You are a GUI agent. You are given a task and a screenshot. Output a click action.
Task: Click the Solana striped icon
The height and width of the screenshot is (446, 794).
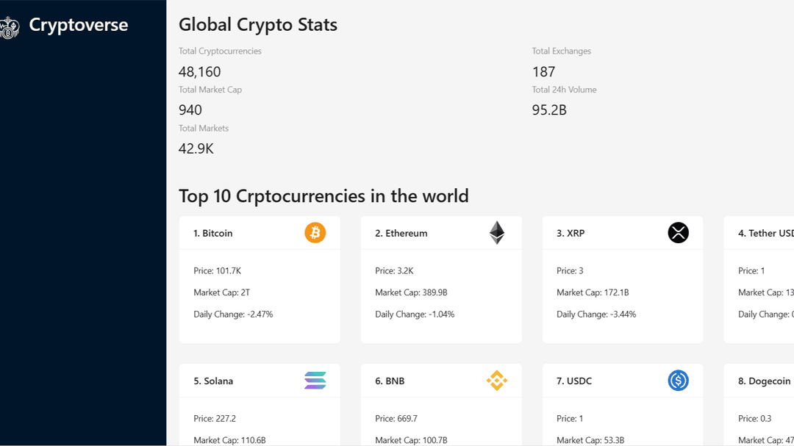point(315,381)
